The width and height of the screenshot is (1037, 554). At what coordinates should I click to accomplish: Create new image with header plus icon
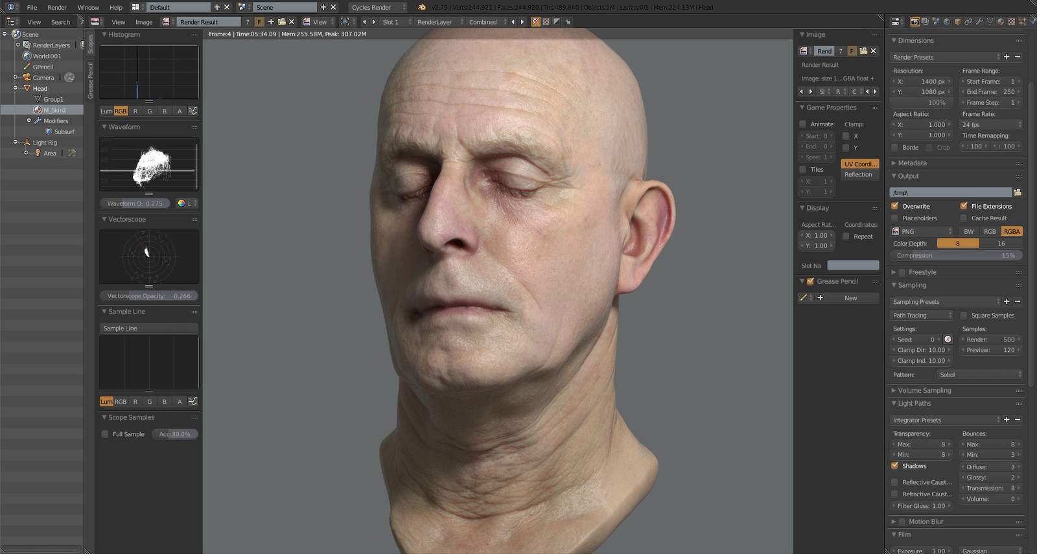(271, 21)
